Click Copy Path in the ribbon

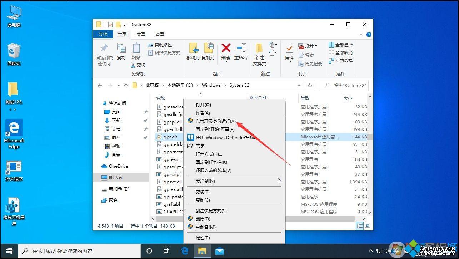point(160,45)
